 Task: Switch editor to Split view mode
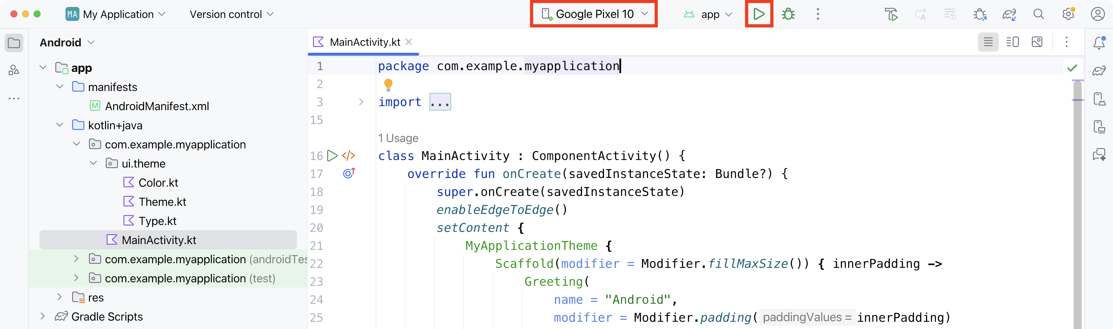tap(1012, 42)
